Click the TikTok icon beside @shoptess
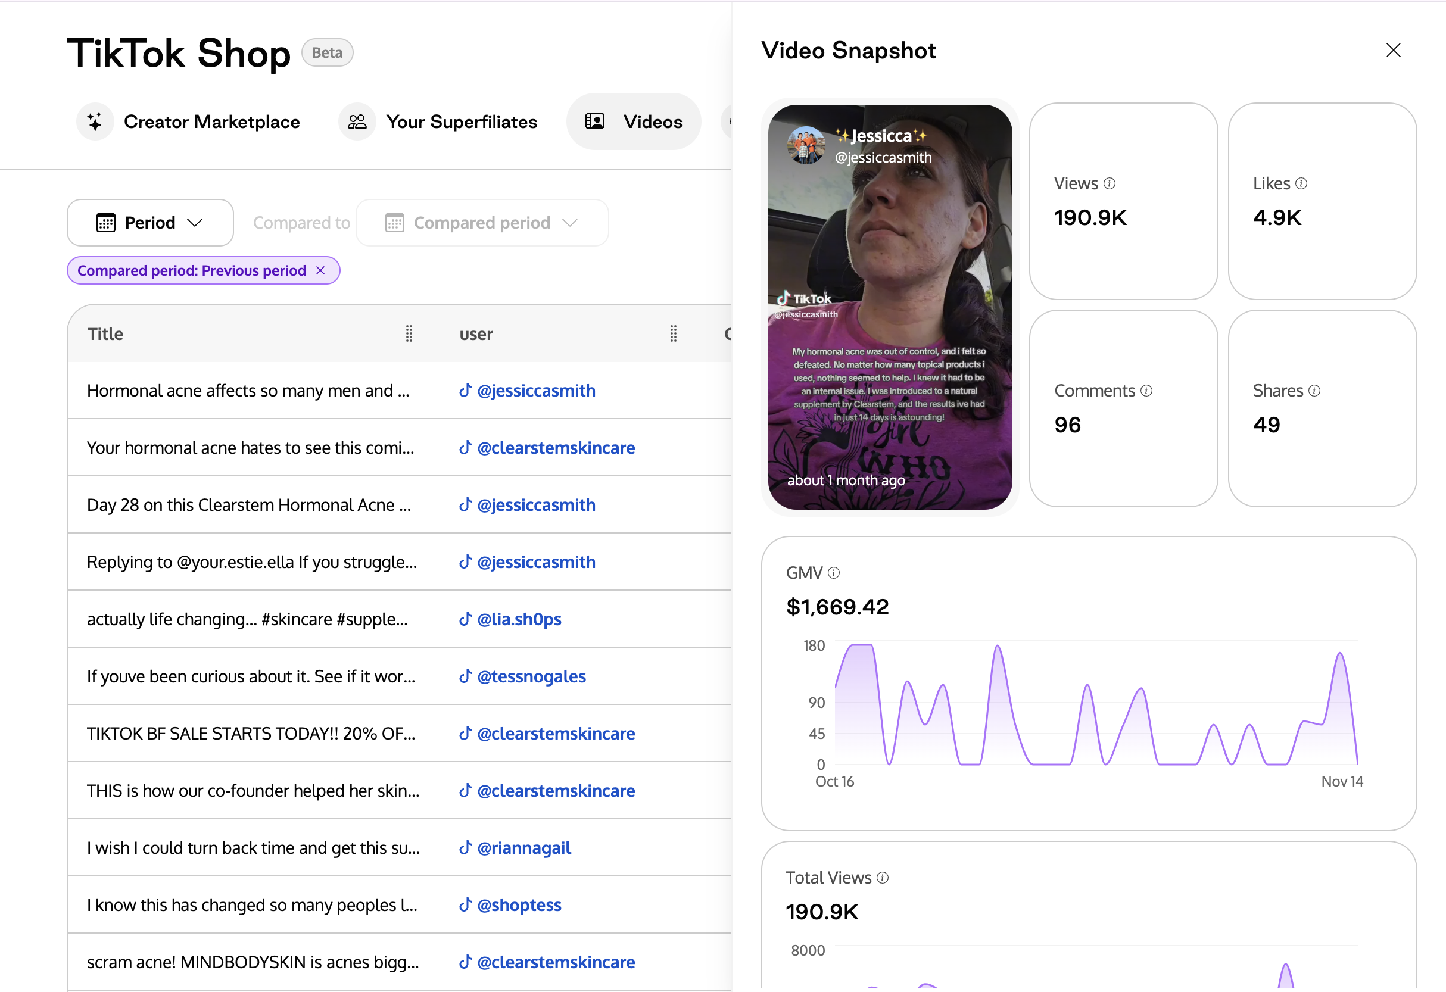 (x=465, y=905)
